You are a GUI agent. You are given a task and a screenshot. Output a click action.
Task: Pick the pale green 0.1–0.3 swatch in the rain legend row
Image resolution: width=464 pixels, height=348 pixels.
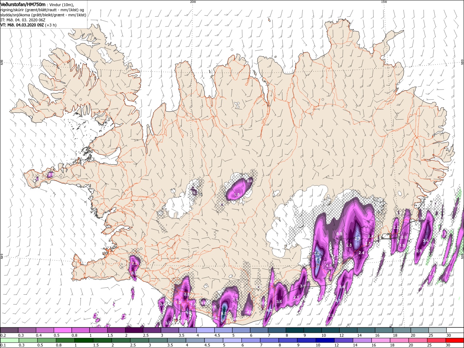tap(9, 340)
